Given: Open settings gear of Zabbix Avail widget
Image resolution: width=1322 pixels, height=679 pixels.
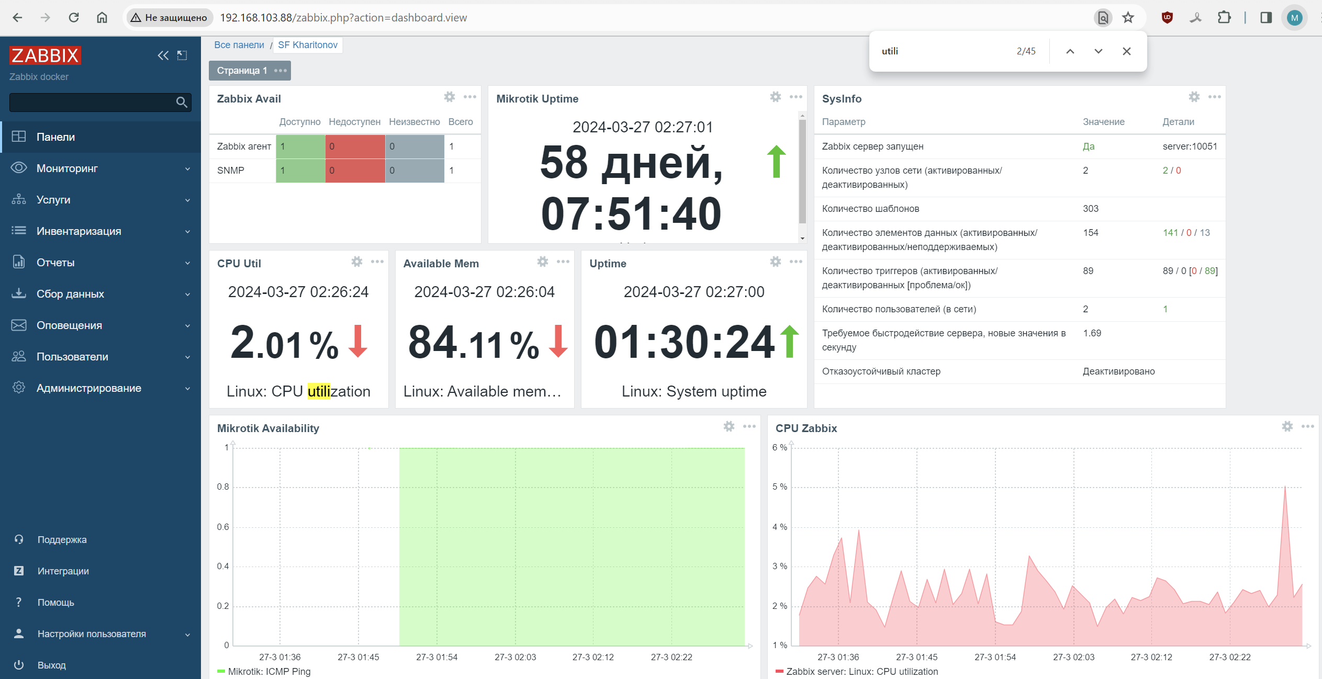Looking at the screenshot, I should click(x=449, y=97).
